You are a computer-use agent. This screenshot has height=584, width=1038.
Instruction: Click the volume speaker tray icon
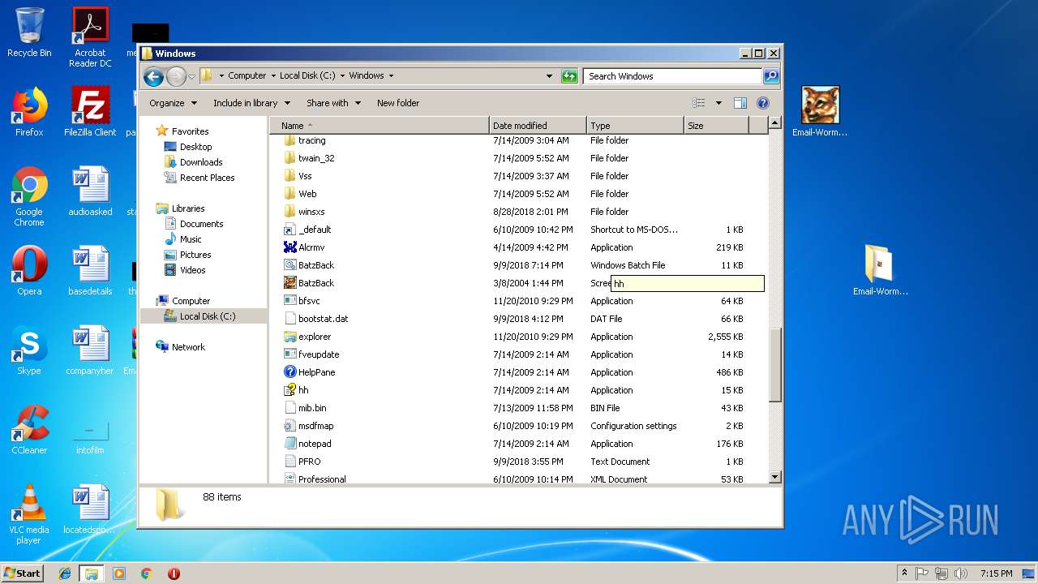[x=961, y=573]
